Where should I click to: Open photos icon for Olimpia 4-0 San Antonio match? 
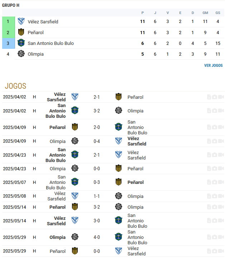tap(214, 237)
